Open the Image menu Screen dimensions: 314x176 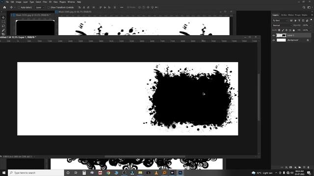[19, 2]
